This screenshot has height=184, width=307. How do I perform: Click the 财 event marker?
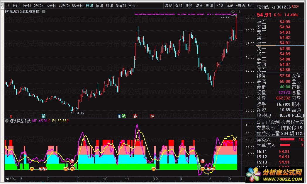[x=120, y=116]
